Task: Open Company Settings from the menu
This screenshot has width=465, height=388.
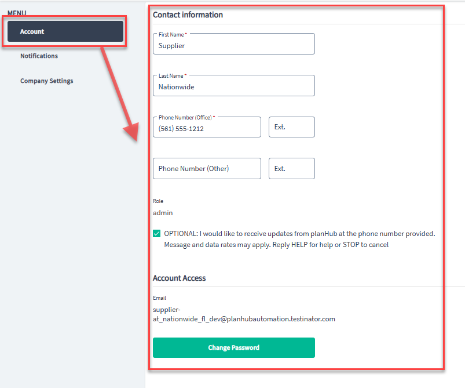Action: click(46, 81)
